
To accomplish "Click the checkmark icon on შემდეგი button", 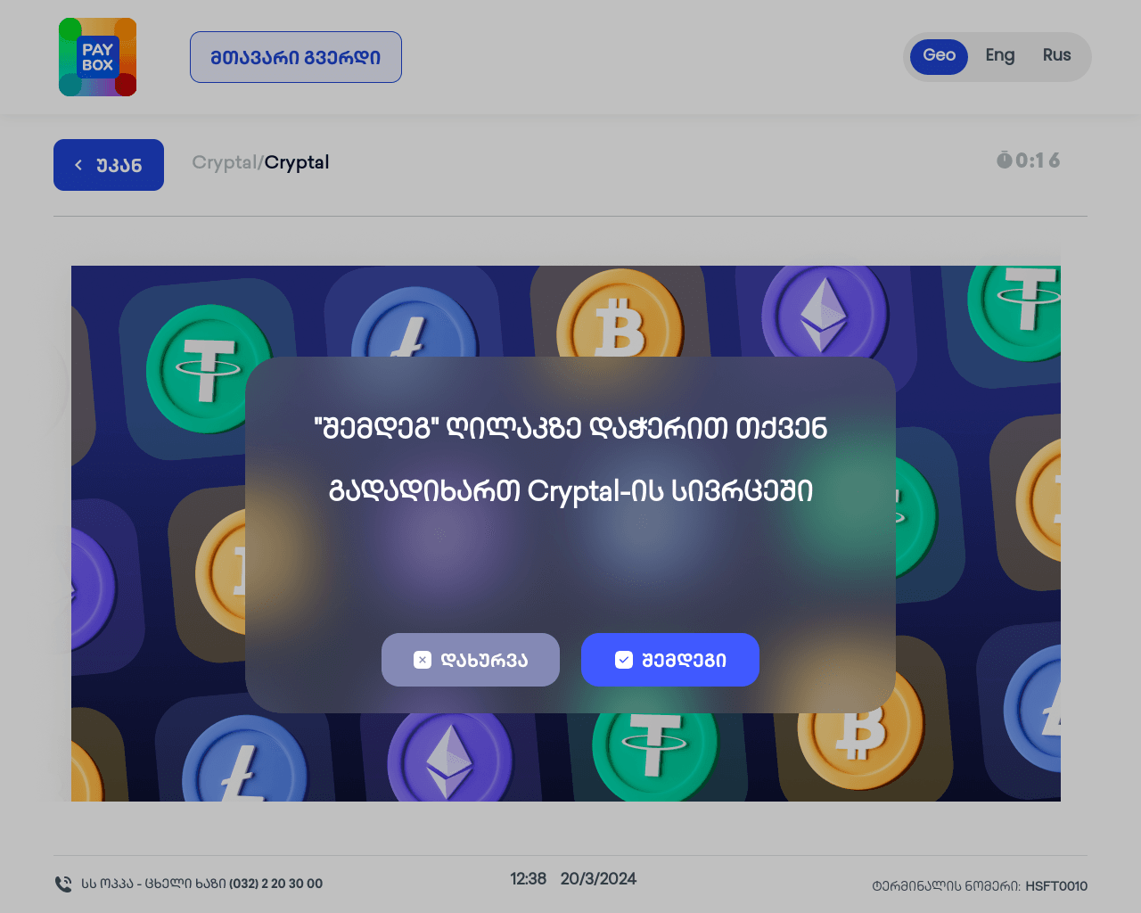I will [x=624, y=660].
